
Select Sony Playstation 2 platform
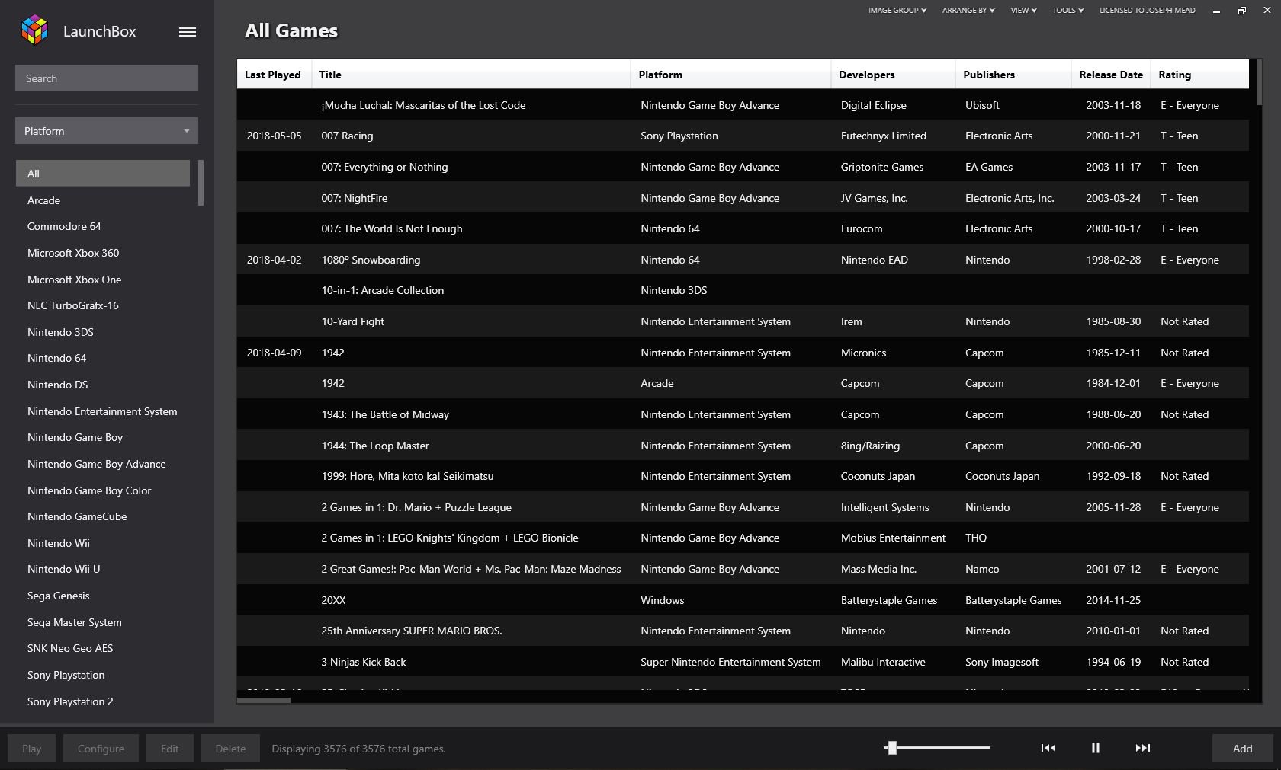pyautogui.click(x=103, y=701)
